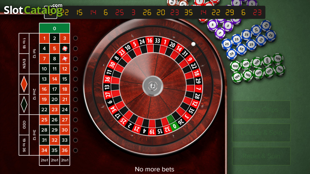Click the 2to1 column under 34
The height and width of the screenshot is (174, 310).
click(44, 160)
